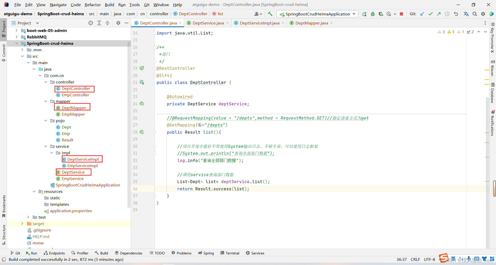
Task: Collapse the SpringBoot-crud-heima module
Action: click(17, 43)
